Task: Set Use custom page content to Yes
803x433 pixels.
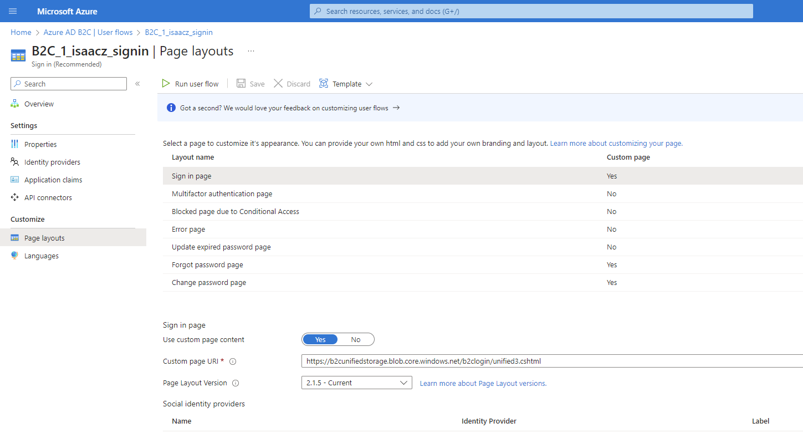Action: (x=320, y=339)
